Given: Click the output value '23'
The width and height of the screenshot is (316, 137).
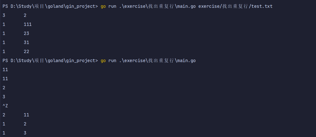Looking at the screenshot, I should [26, 33].
